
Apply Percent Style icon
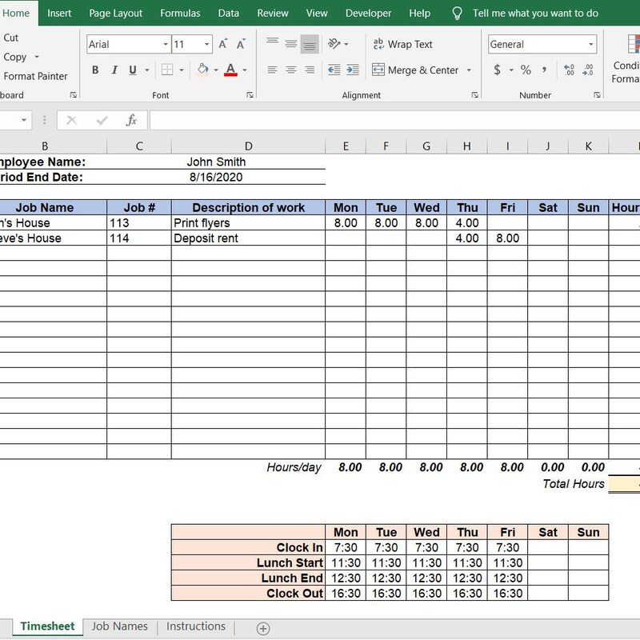pyautogui.click(x=526, y=70)
